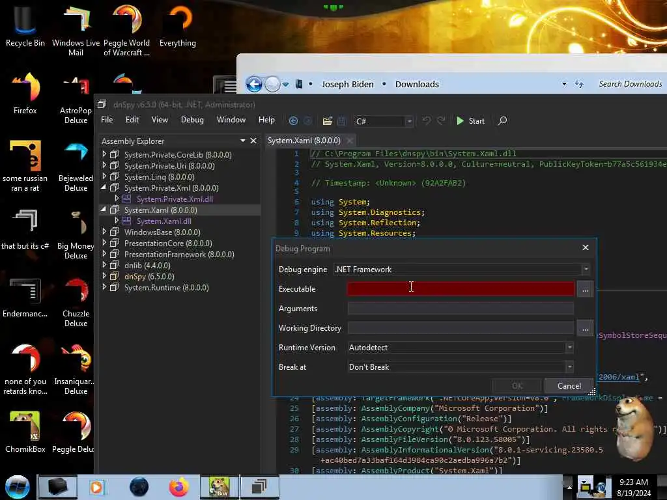Open the Windows Live Mail desktop icon
Image resolution: width=667 pixels, height=500 pixels.
coord(76,31)
